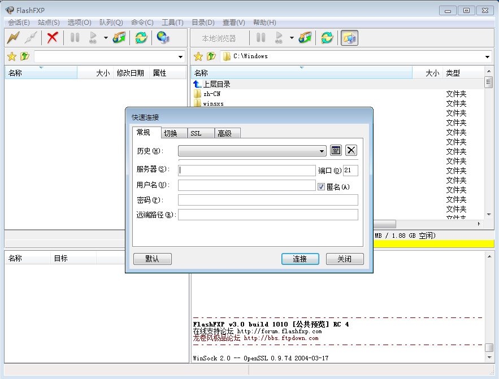
Task: Switch to the SSL tab
Action: [x=201, y=133]
